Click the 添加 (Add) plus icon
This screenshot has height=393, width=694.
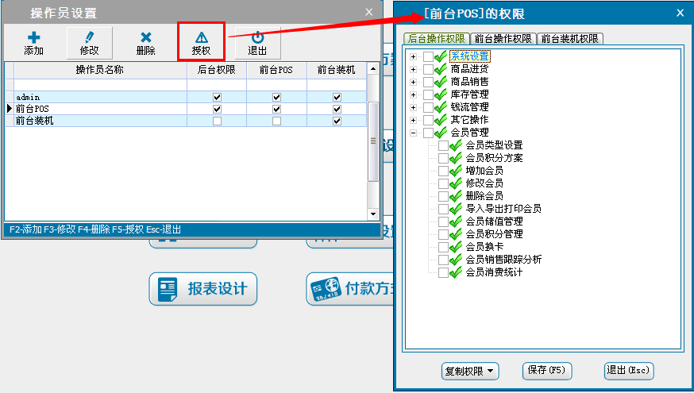[x=33, y=37]
